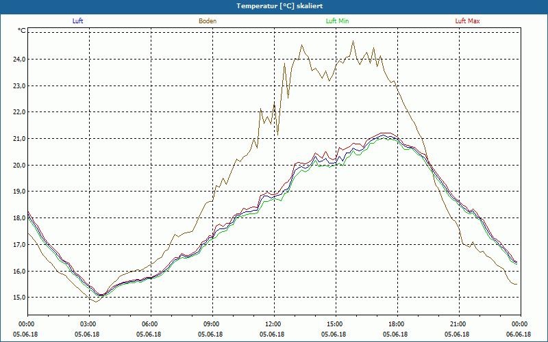Click the 06:00 time axis label
Viewport: 548px width, 342px height.
point(151,324)
